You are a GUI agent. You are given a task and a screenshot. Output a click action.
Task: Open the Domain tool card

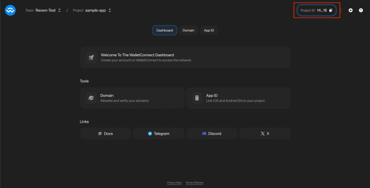132,98
